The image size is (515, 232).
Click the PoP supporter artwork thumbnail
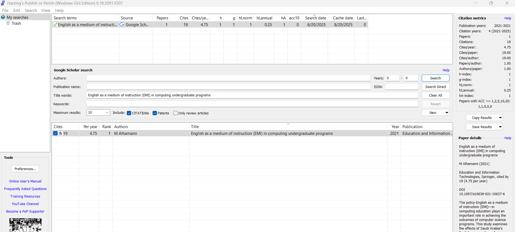coord(25,225)
